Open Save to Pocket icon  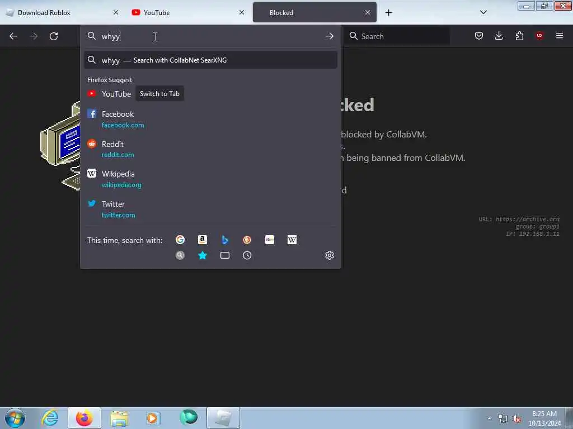(479, 36)
